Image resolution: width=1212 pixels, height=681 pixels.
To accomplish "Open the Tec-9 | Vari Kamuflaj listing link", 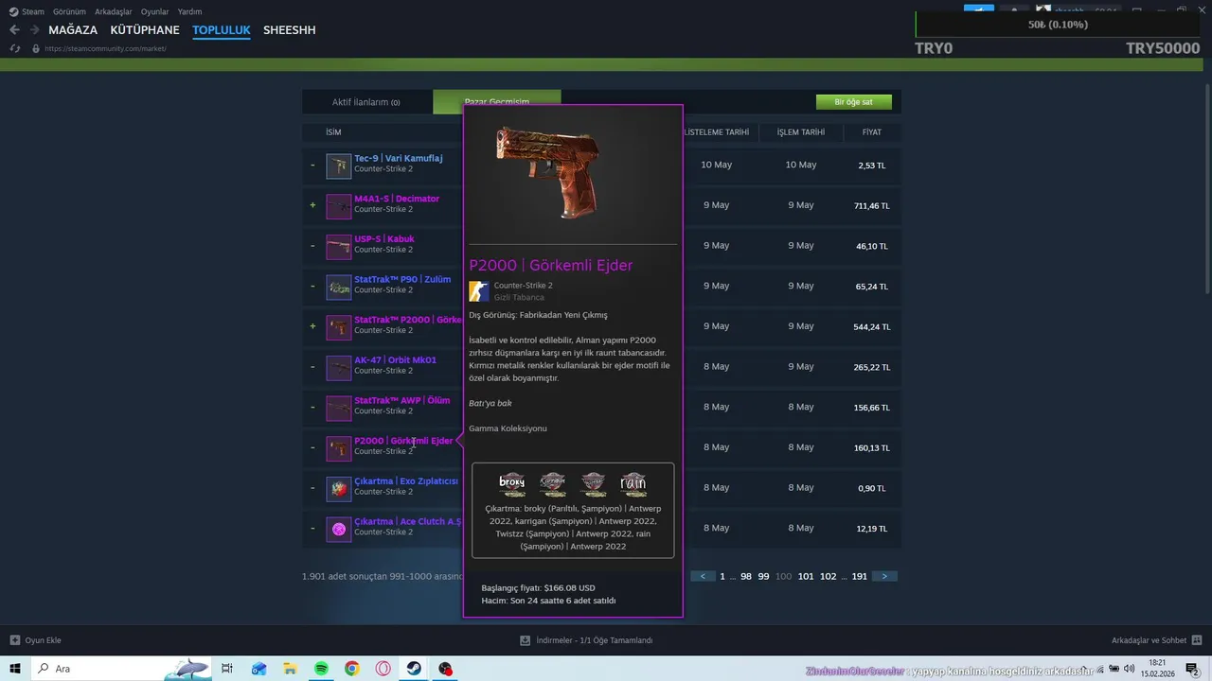I will pyautogui.click(x=399, y=158).
